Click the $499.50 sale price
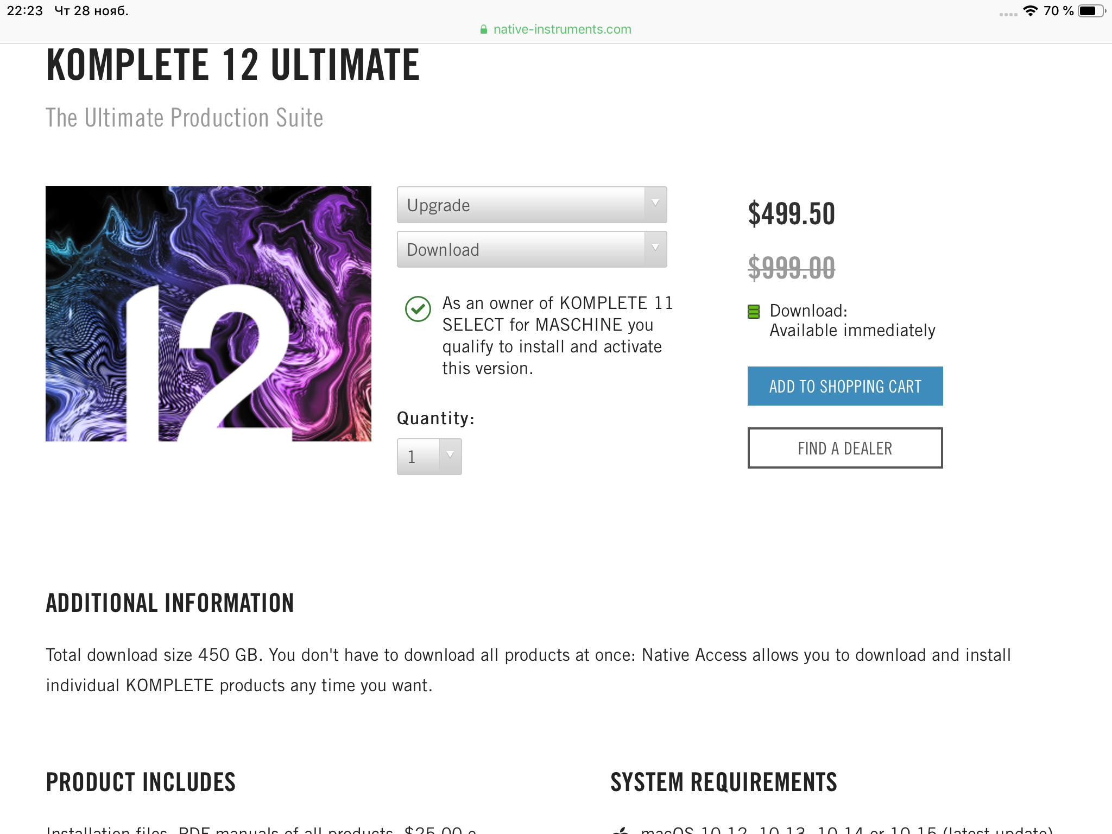1112x834 pixels. tap(791, 214)
